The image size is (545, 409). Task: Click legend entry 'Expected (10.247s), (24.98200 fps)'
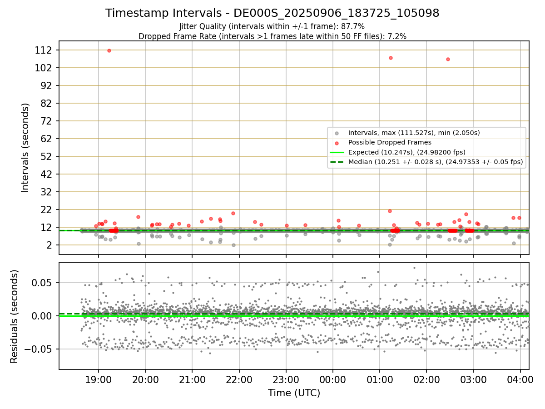tap(406, 152)
